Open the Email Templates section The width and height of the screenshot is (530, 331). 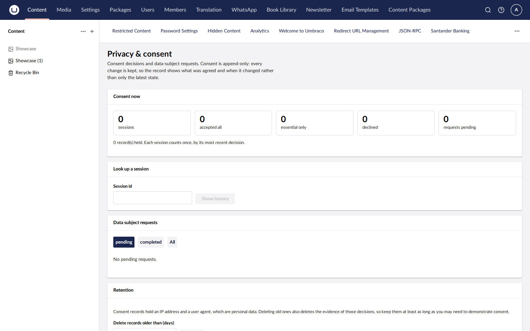360,10
